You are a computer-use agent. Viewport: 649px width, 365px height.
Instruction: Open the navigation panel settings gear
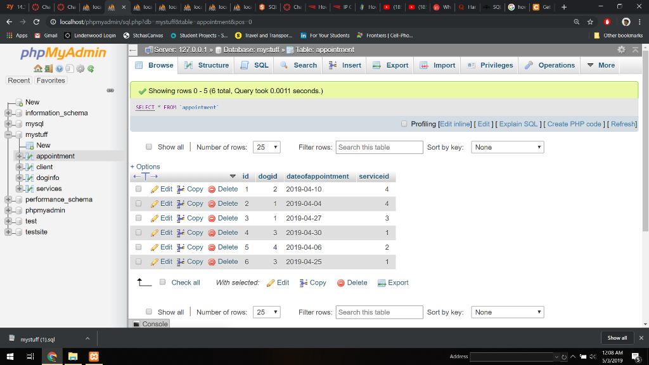click(x=80, y=68)
